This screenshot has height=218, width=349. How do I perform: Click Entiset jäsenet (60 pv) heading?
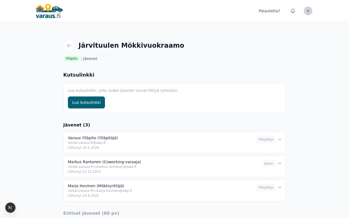(91, 213)
